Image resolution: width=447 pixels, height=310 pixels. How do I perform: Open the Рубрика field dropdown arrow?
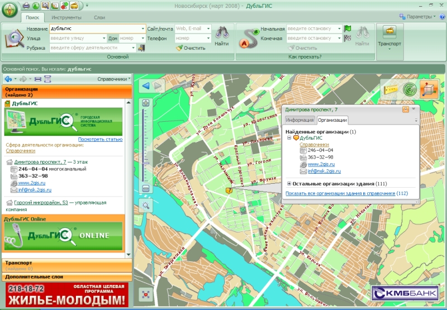133,48
